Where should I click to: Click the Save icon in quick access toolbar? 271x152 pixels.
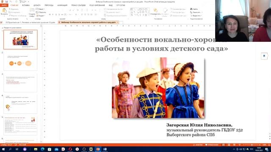click(x=7, y=2)
